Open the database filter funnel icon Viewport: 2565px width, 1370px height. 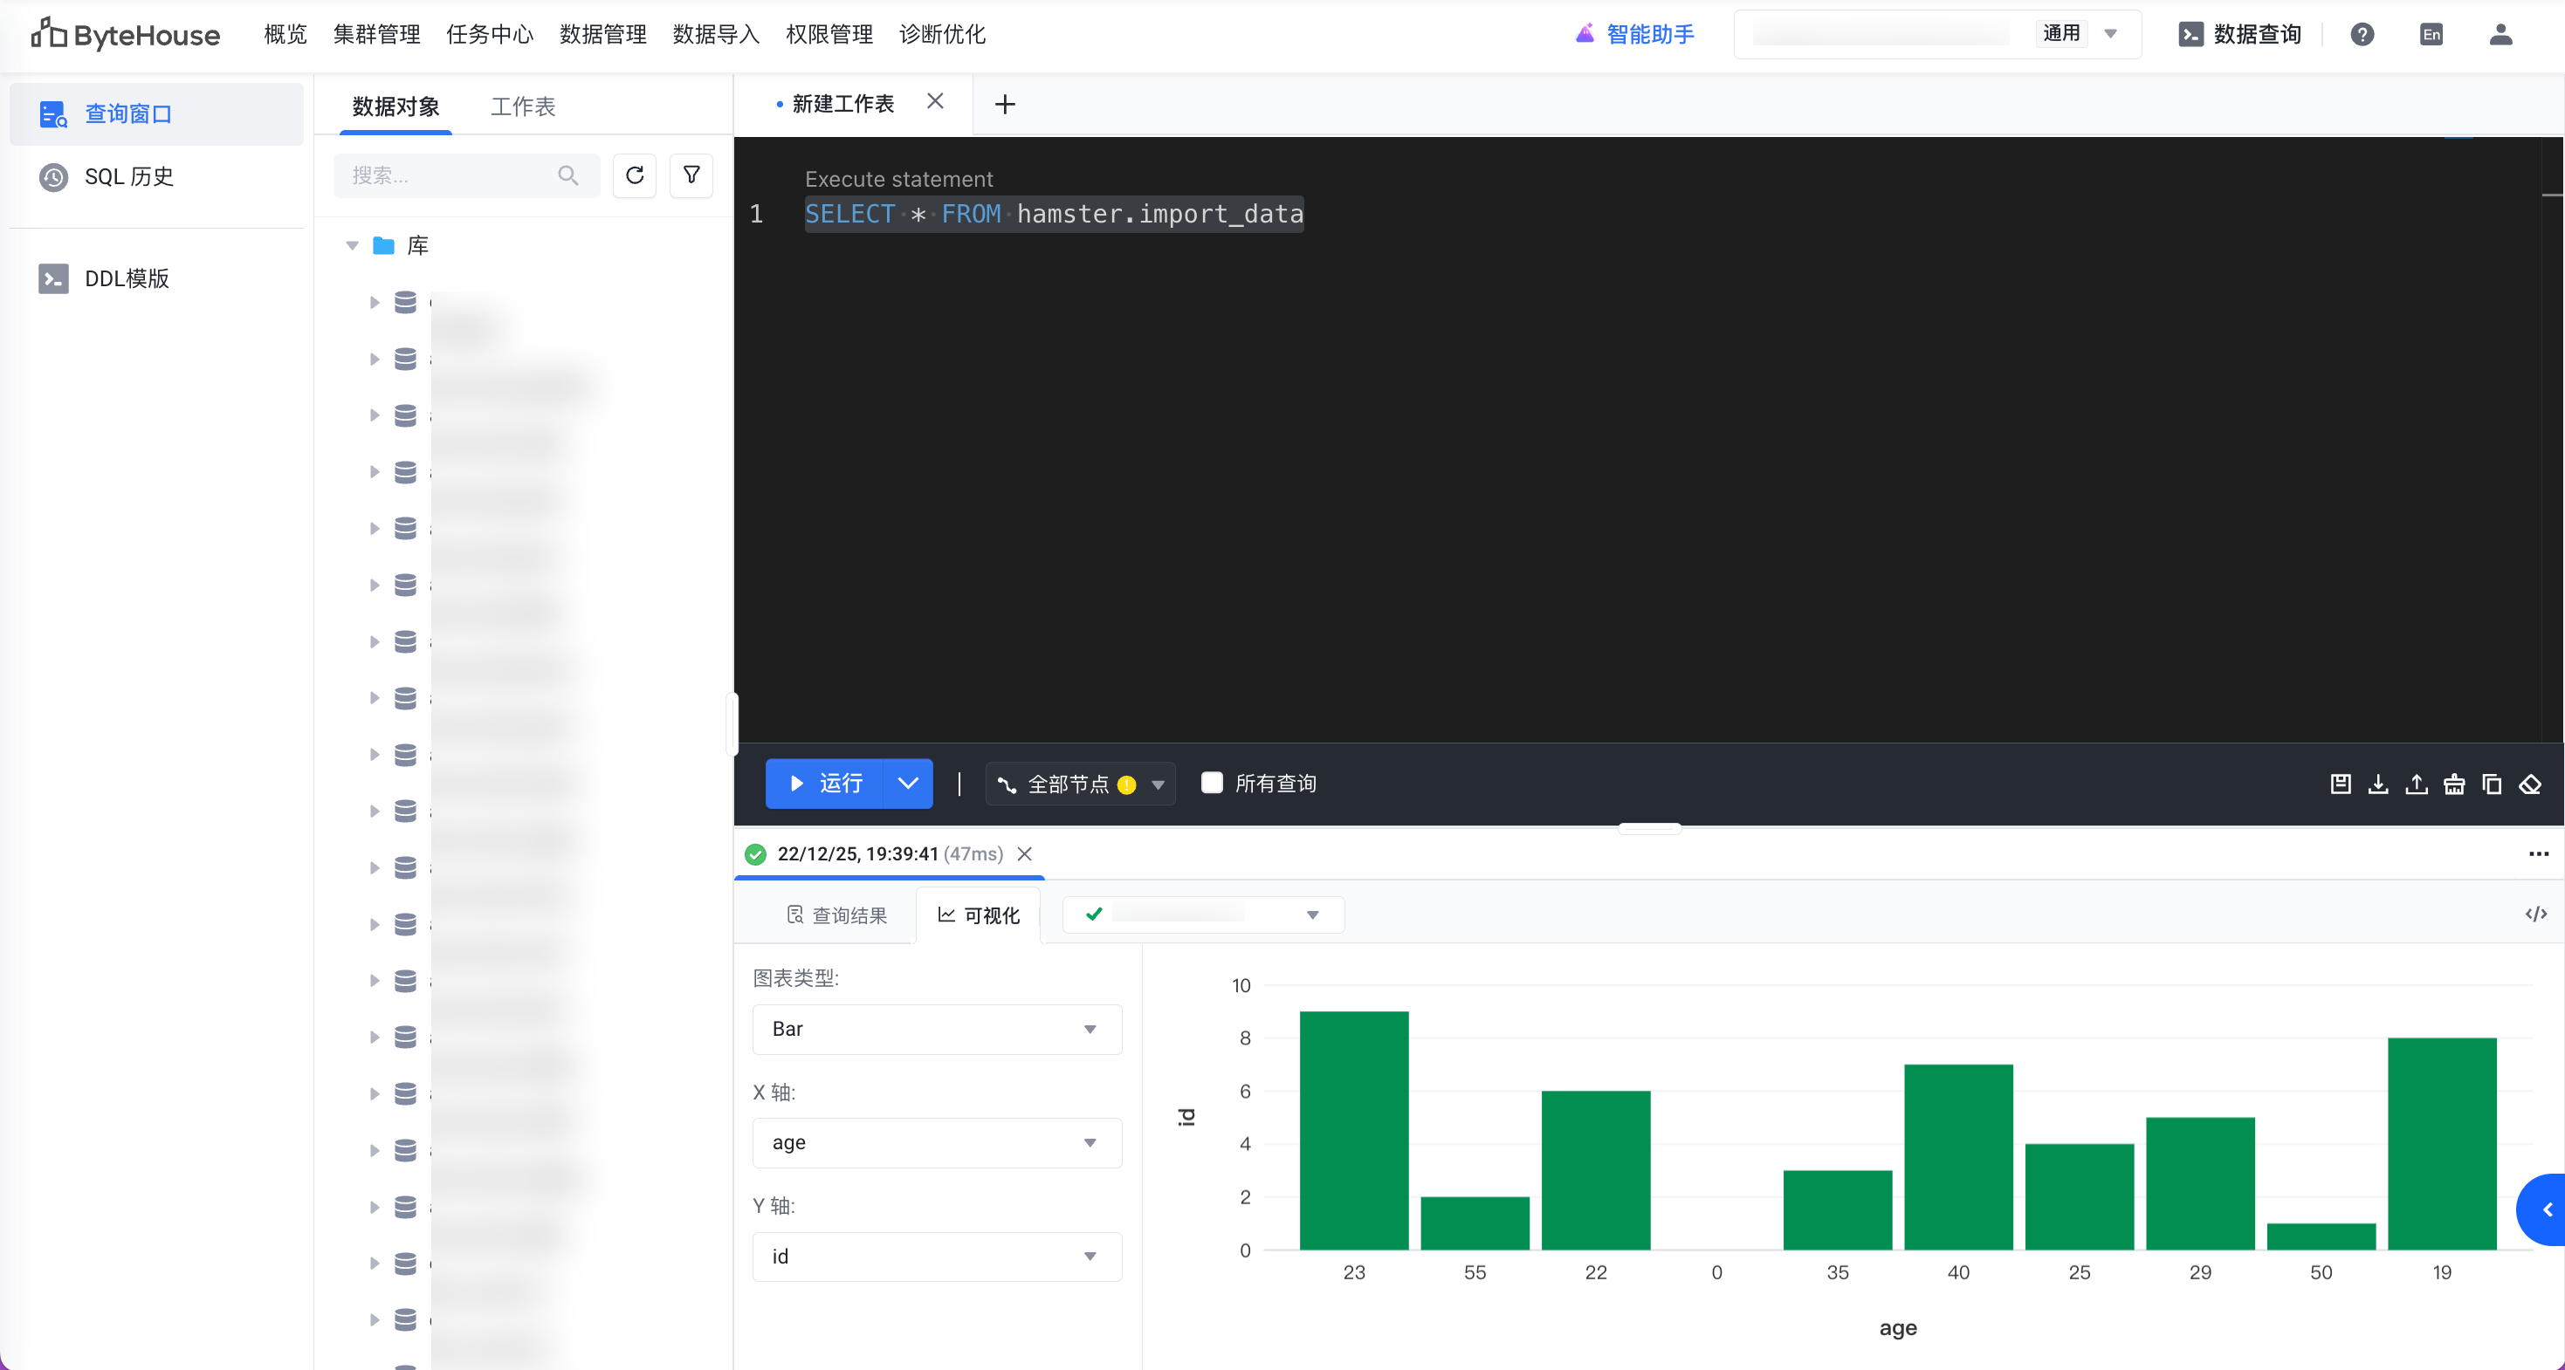691,176
